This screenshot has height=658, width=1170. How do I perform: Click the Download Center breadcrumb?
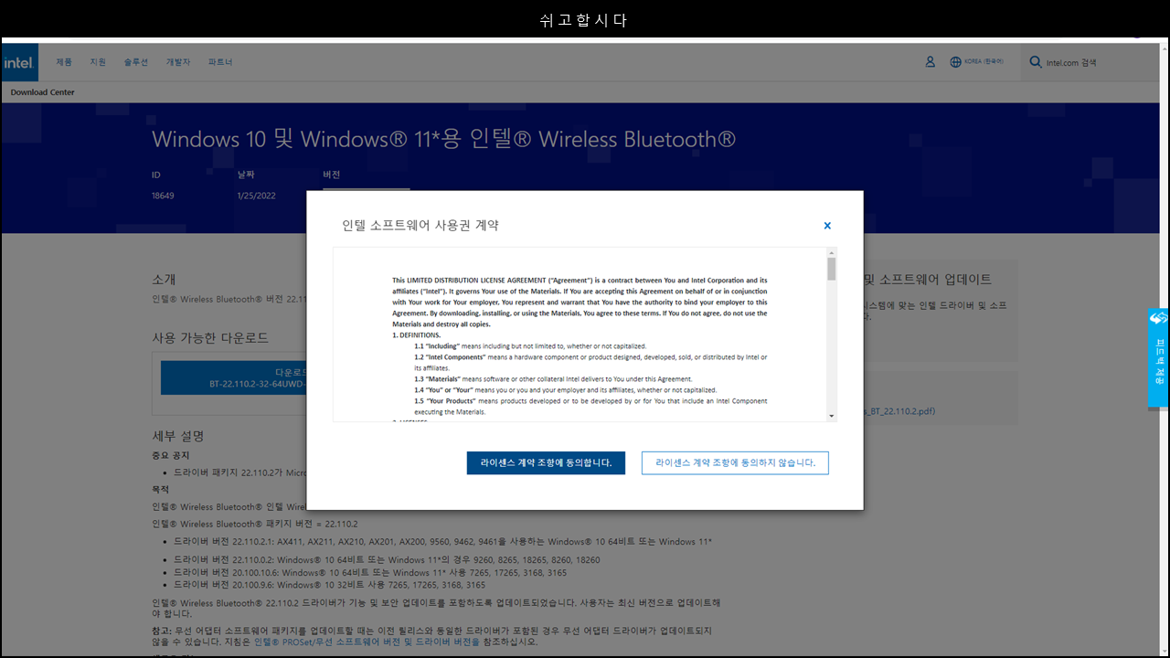[43, 92]
